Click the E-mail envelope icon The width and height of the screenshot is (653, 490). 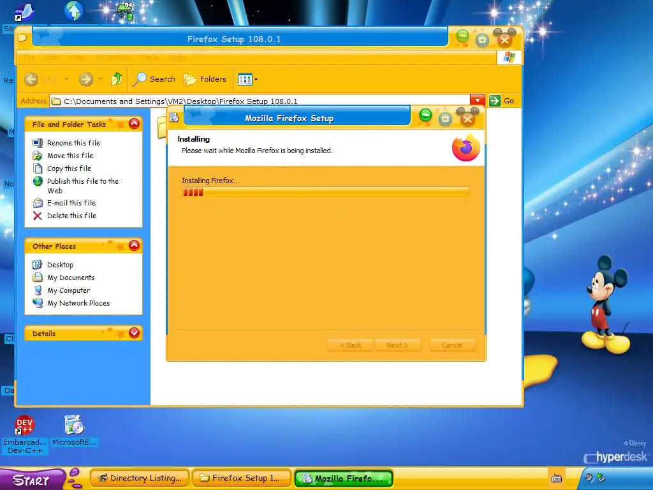tap(38, 203)
